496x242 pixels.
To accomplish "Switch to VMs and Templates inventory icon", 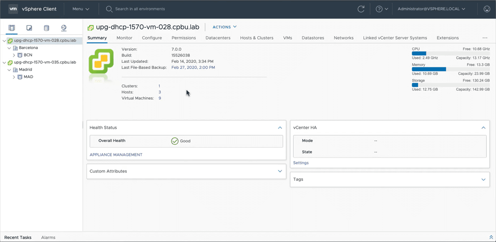I will (x=29, y=28).
